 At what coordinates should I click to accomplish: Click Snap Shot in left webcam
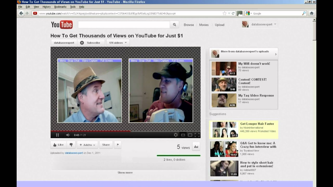tap(74, 61)
